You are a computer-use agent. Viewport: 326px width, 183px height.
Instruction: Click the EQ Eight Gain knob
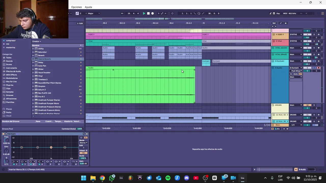coord(6,150)
